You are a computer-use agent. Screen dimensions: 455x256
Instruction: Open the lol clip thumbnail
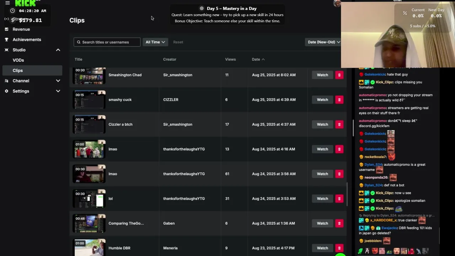click(x=89, y=199)
